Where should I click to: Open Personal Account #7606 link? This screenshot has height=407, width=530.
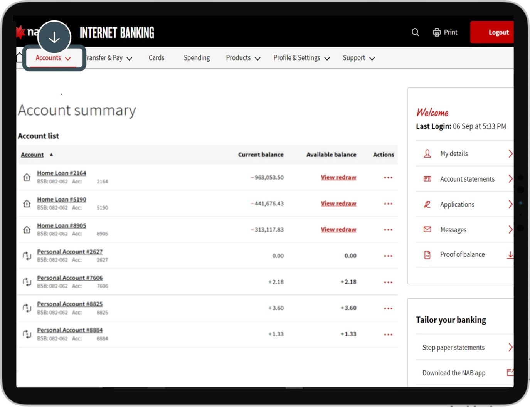click(70, 278)
